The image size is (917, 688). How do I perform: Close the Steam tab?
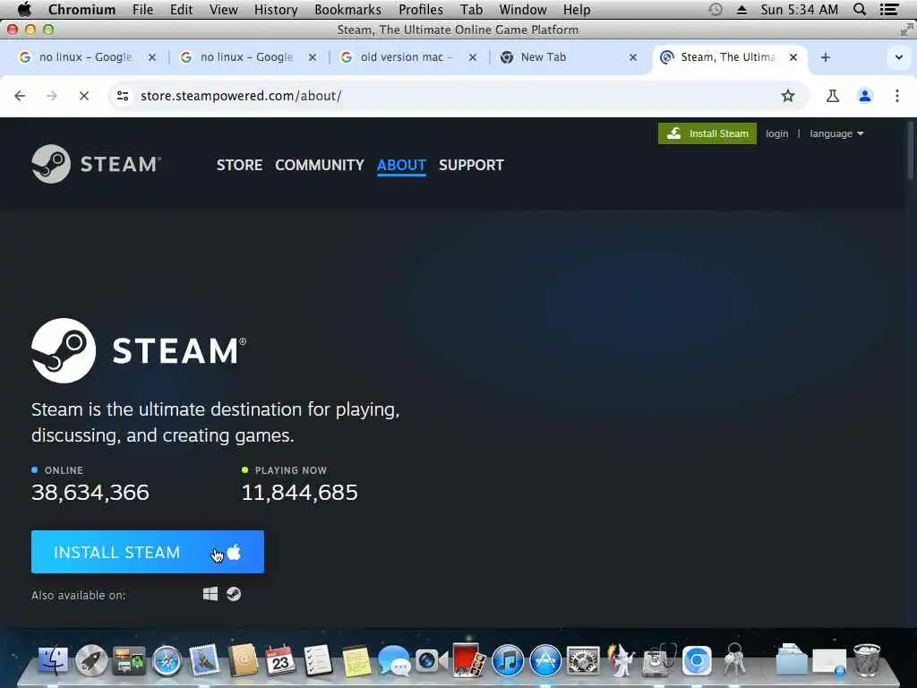click(x=793, y=57)
